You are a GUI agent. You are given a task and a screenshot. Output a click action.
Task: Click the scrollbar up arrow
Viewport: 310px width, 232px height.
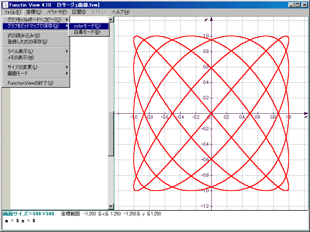(111, 19)
